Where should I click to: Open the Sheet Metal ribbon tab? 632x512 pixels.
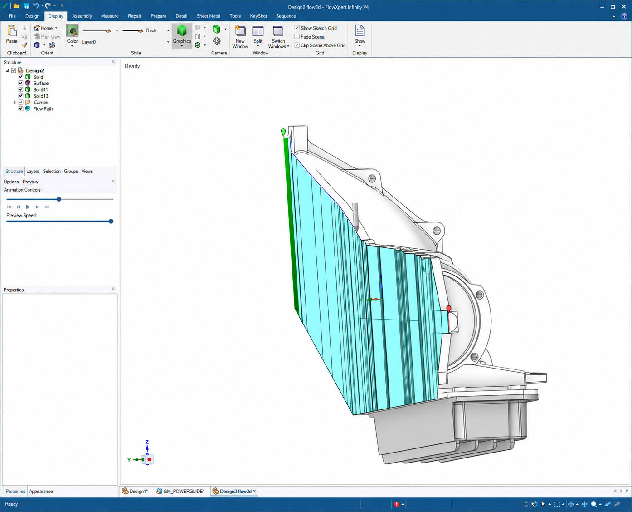(x=208, y=16)
